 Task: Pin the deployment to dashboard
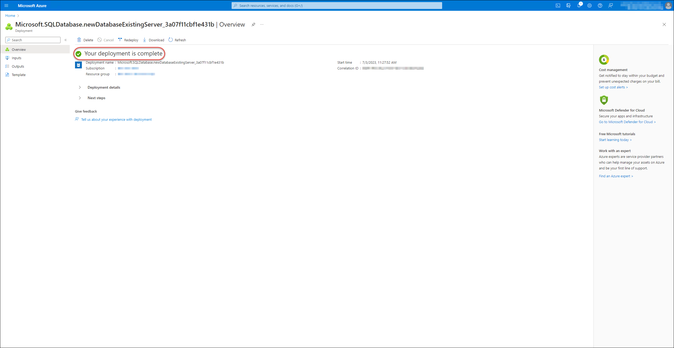point(253,24)
